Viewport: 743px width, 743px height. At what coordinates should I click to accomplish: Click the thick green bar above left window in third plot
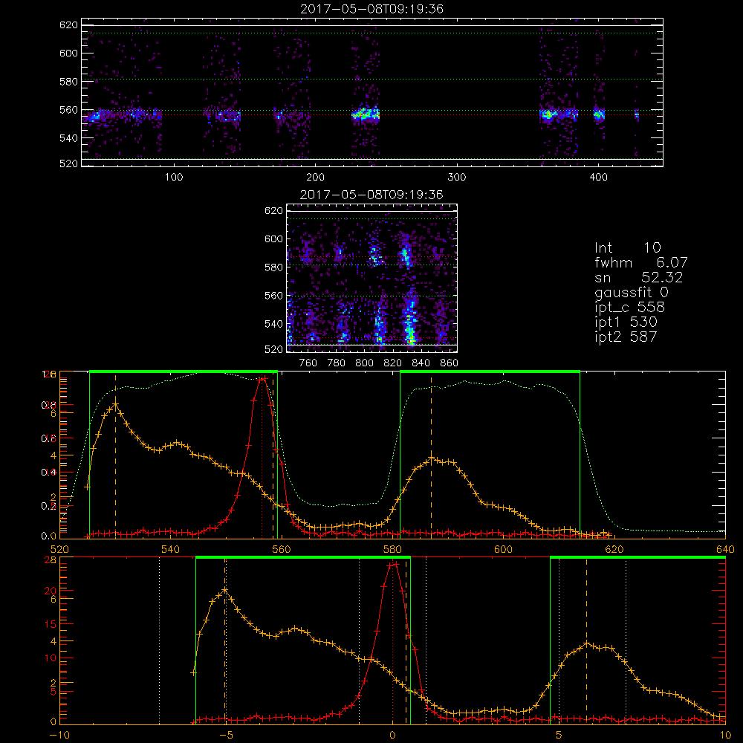184,371
